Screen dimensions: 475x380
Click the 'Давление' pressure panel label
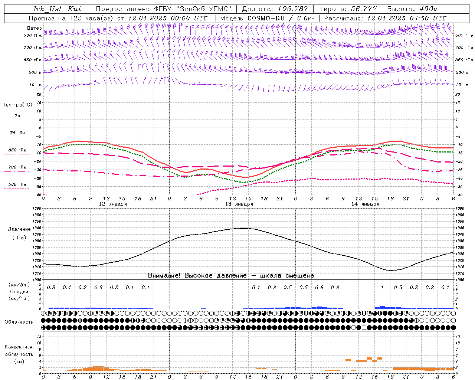pos(19,229)
